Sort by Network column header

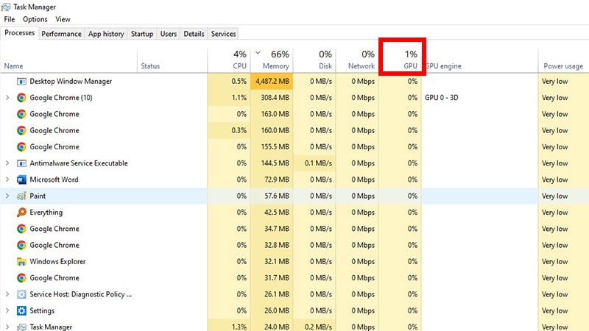click(357, 60)
